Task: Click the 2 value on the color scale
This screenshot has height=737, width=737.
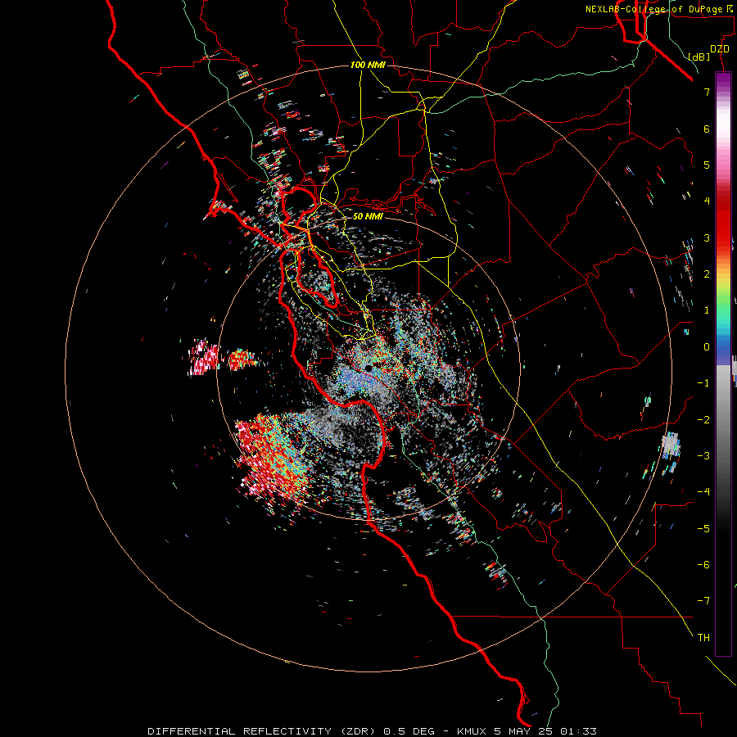Action: tap(707, 274)
